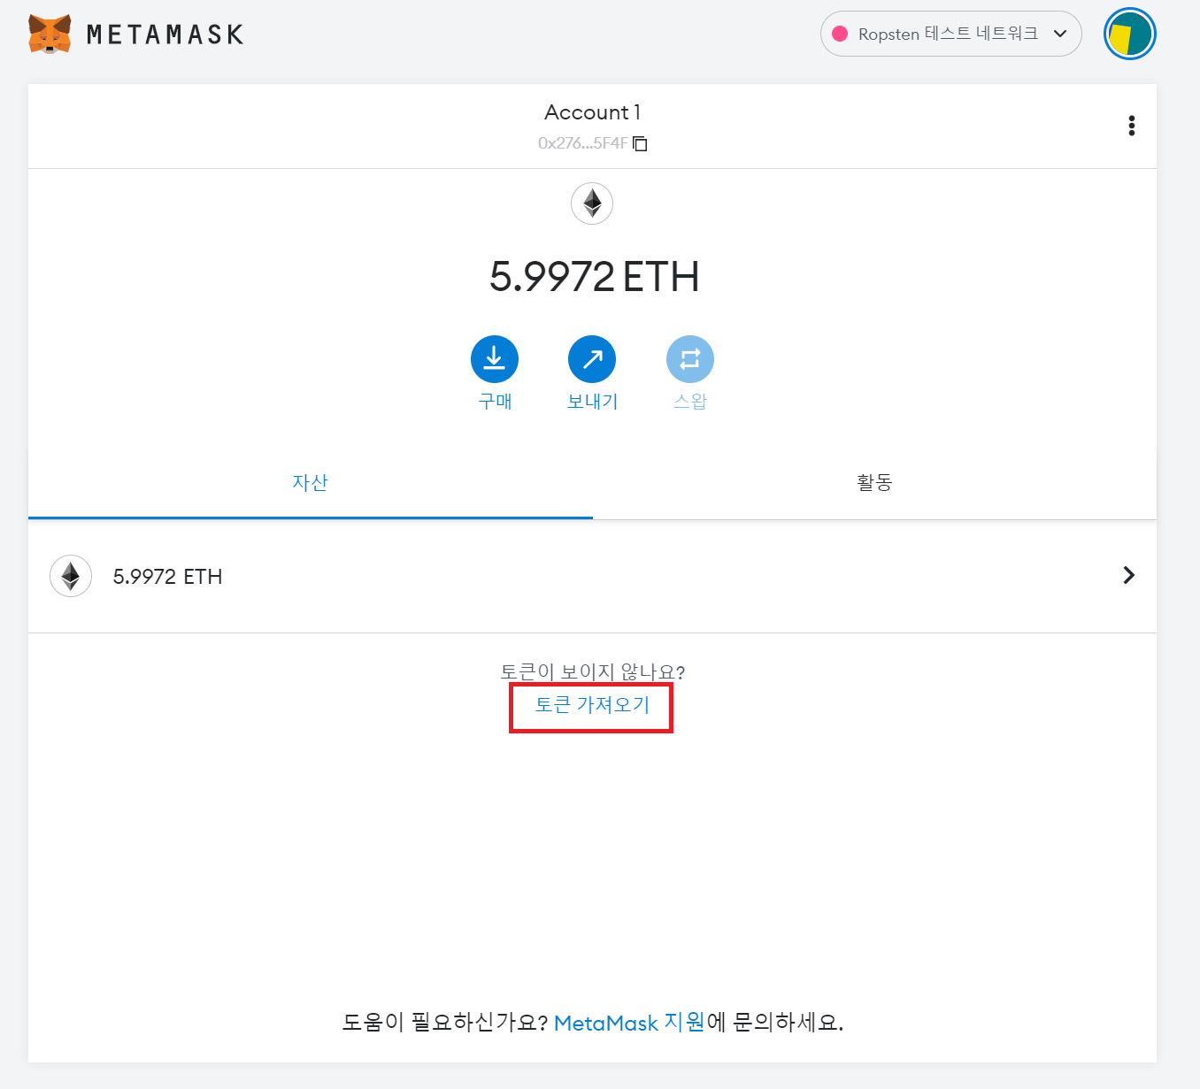Click the 0x276...5F4F address text

point(582,143)
